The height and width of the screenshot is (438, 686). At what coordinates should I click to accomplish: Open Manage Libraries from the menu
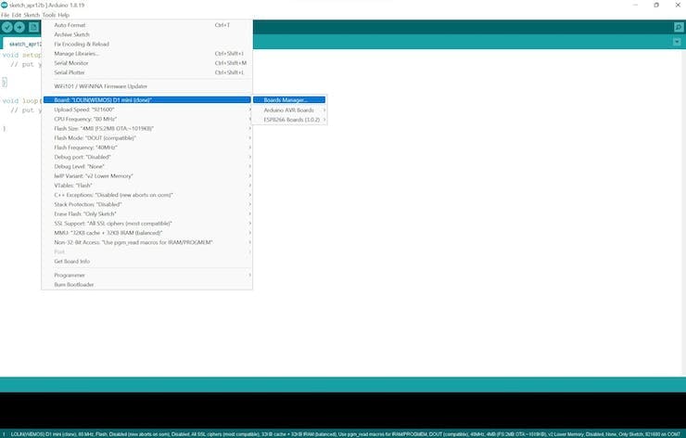pos(147,54)
